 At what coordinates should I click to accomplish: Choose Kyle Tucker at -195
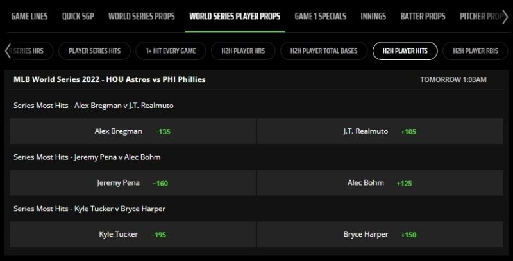(133, 234)
